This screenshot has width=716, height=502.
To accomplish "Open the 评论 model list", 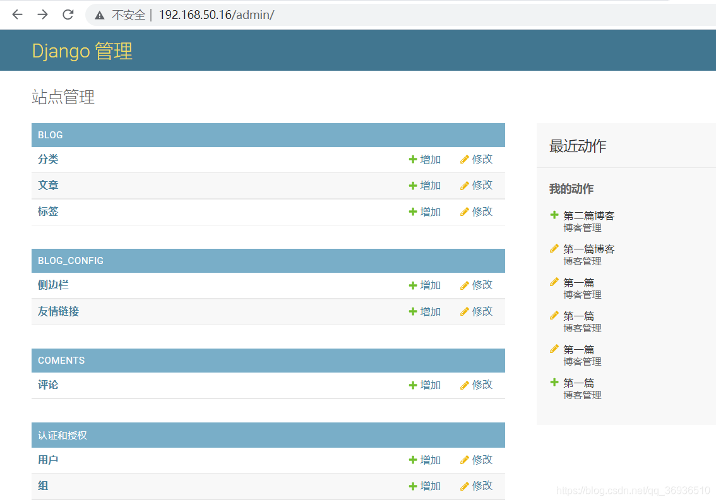I will pyautogui.click(x=48, y=385).
